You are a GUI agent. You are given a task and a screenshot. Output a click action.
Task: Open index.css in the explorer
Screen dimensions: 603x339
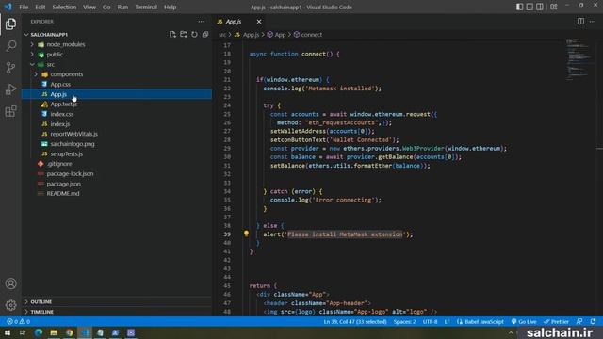(x=61, y=114)
